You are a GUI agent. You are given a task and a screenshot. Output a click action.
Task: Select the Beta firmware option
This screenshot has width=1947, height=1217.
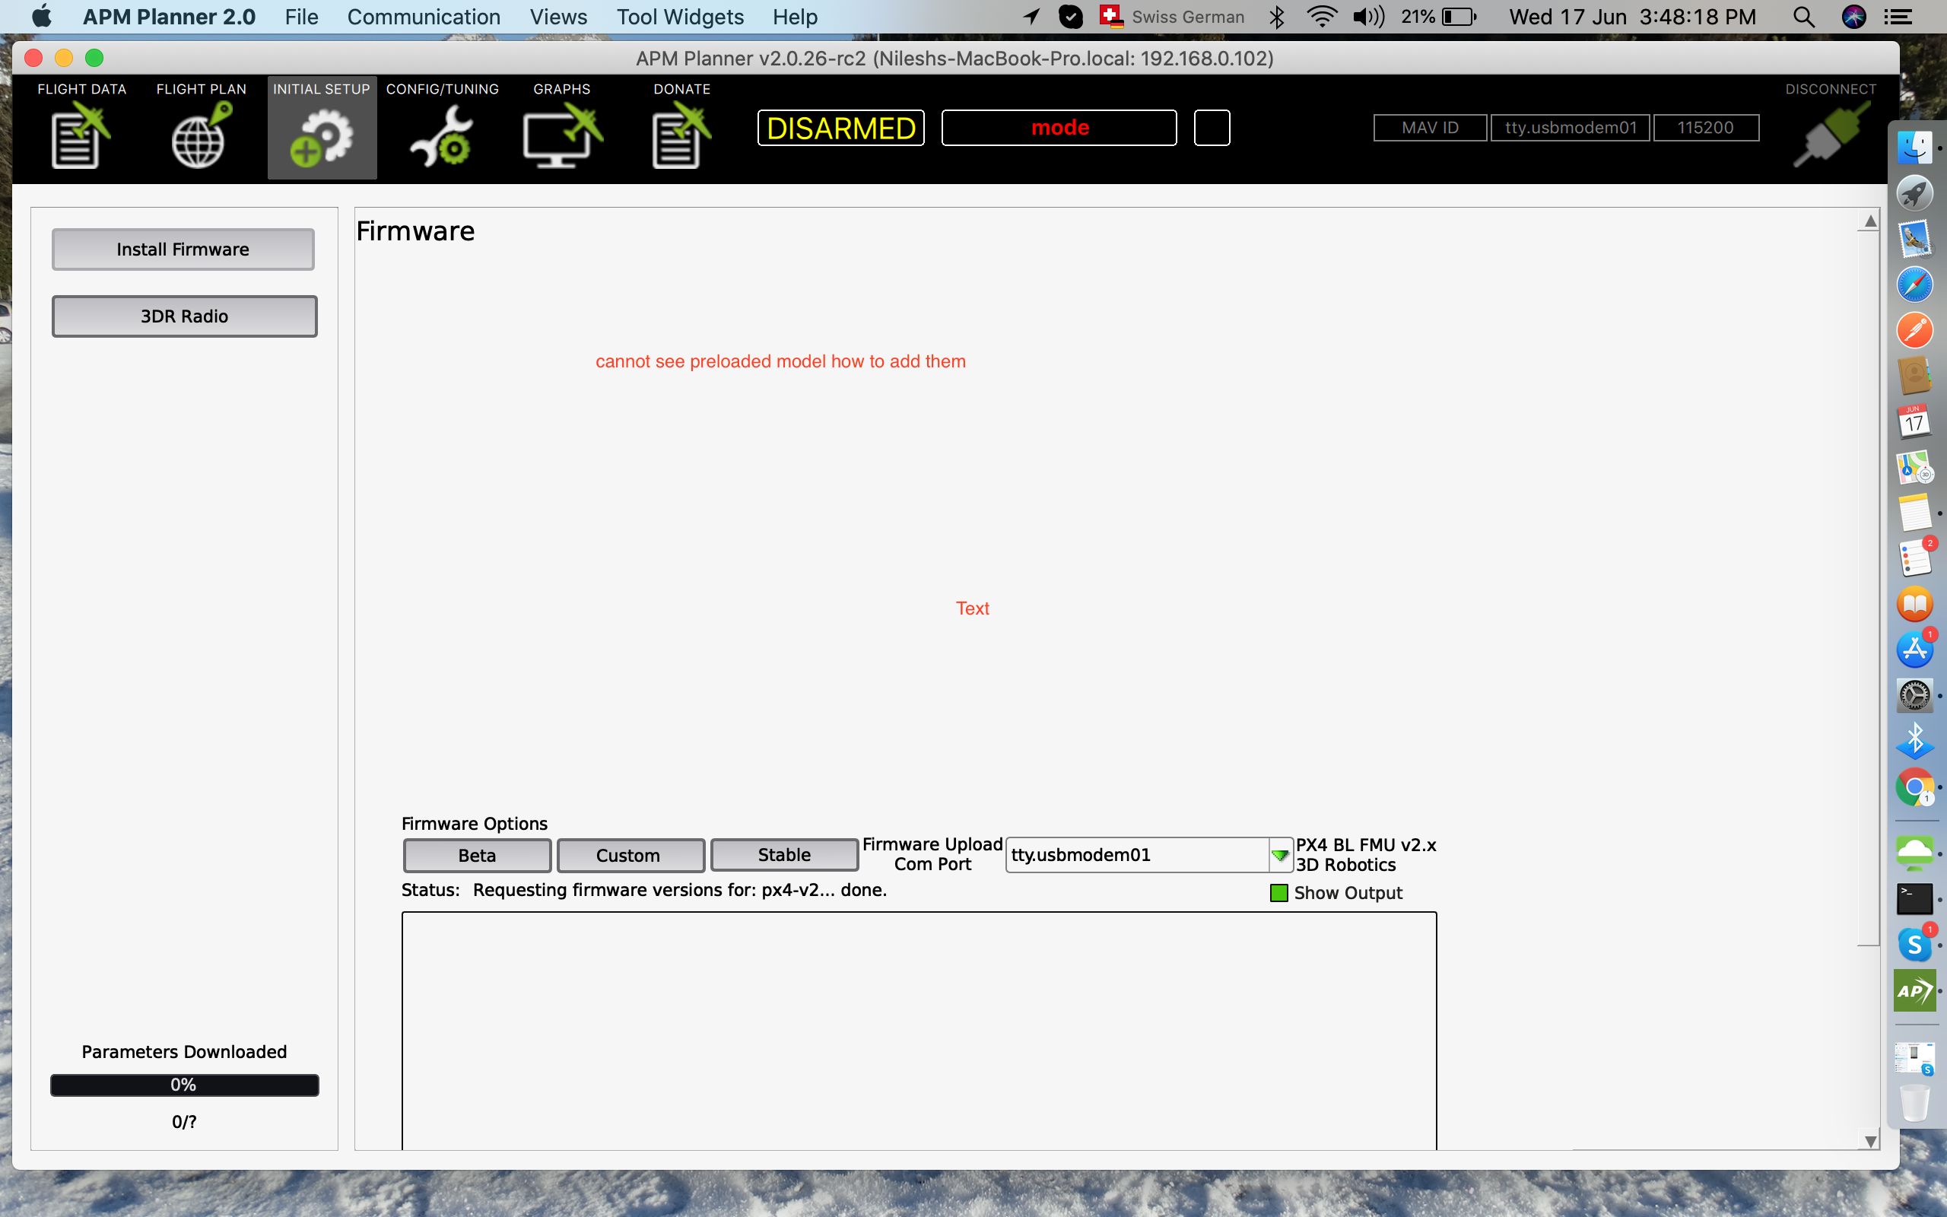point(476,855)
